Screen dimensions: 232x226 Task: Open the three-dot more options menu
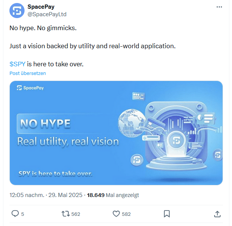click(219, 7)
